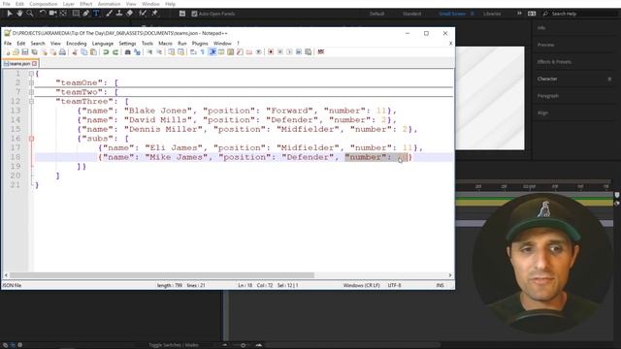The width and height of the screenshot is (621, 349).
Task: Select the After Effects Pen tool
Action: point(86,14)
